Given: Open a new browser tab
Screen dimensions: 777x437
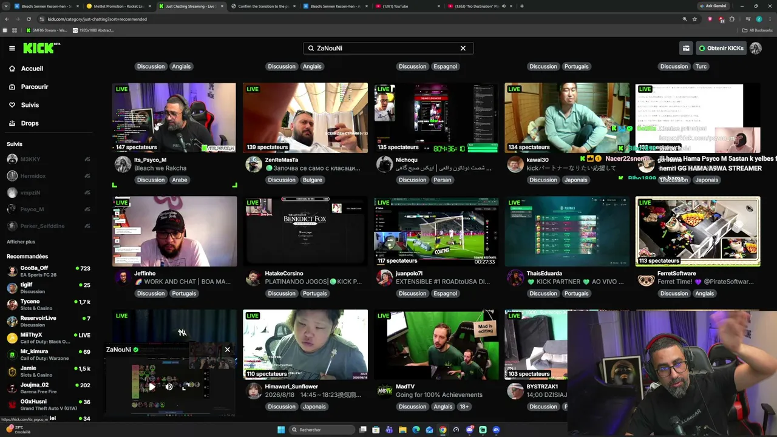Looking at the screenshot, I should (x=521, y=6).
